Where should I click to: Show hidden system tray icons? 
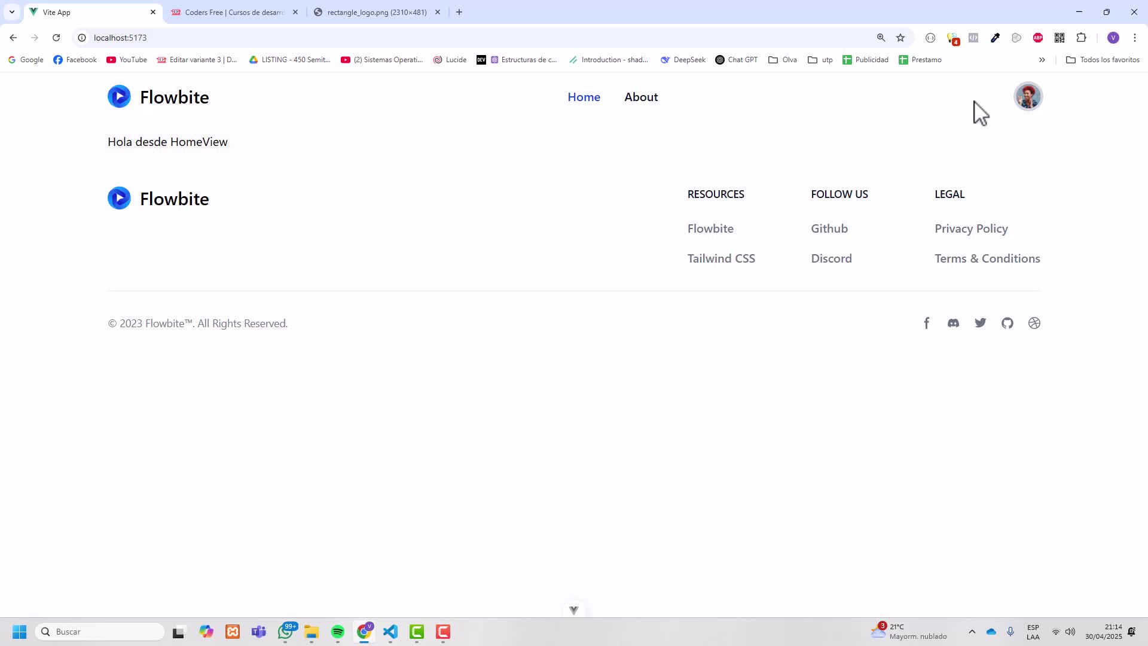click(x=972, y=632)
